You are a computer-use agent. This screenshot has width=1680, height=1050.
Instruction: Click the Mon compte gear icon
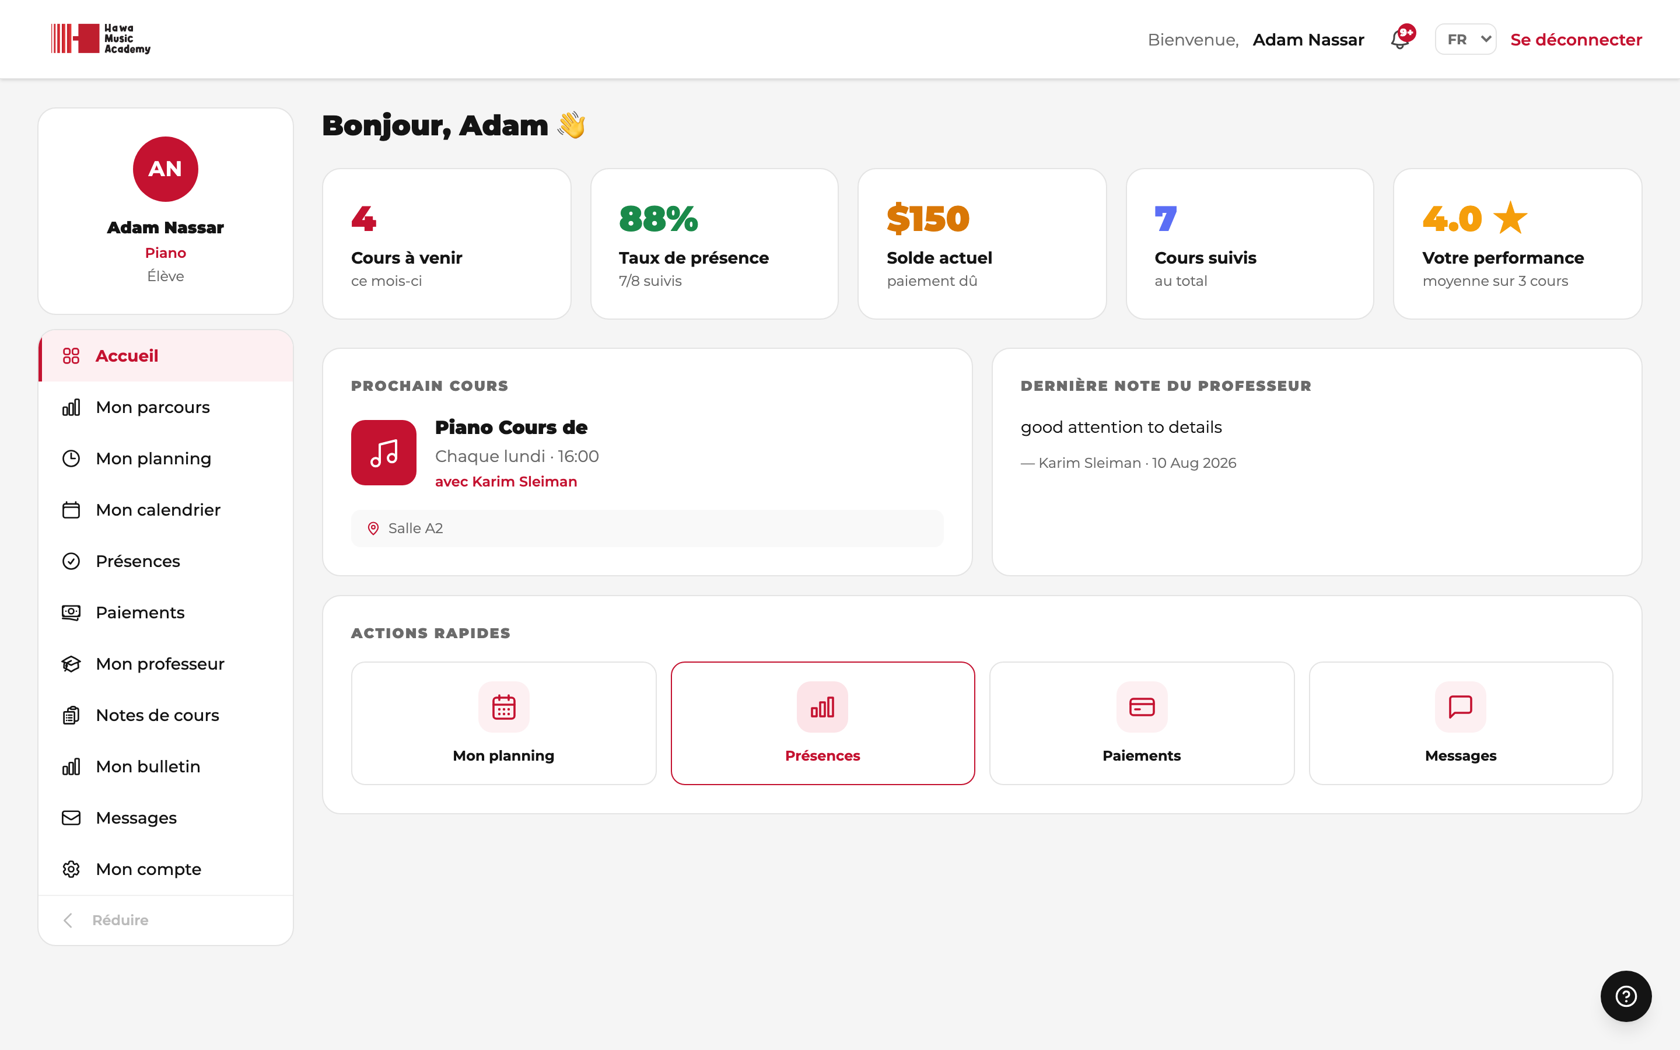71,869
